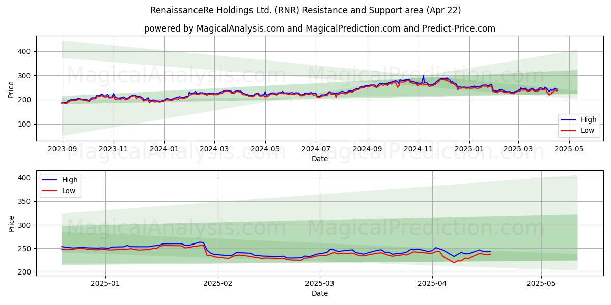
Task: Click the '350' y-axis label in the bottom chart
Action: pos(25,201)
